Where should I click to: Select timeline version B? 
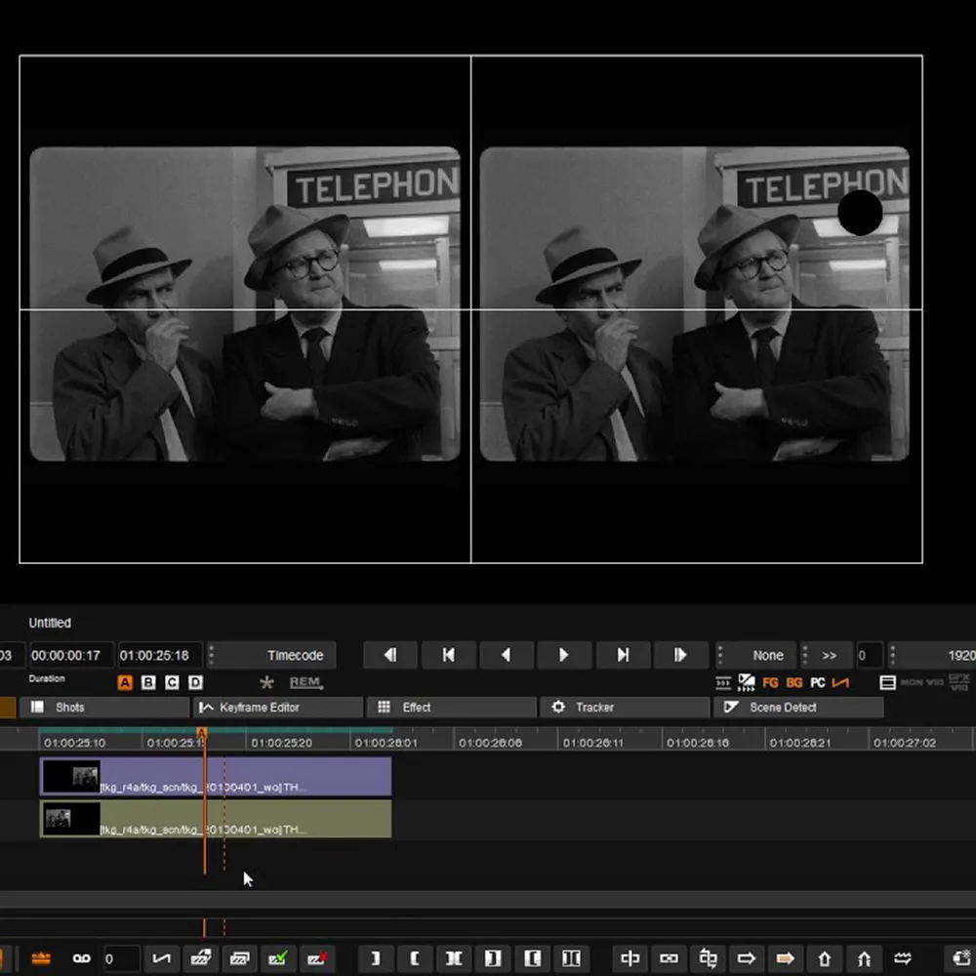148,683
